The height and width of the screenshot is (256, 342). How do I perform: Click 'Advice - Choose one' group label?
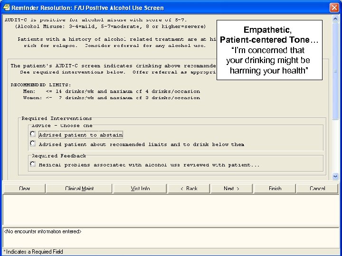tap(62, 126)
